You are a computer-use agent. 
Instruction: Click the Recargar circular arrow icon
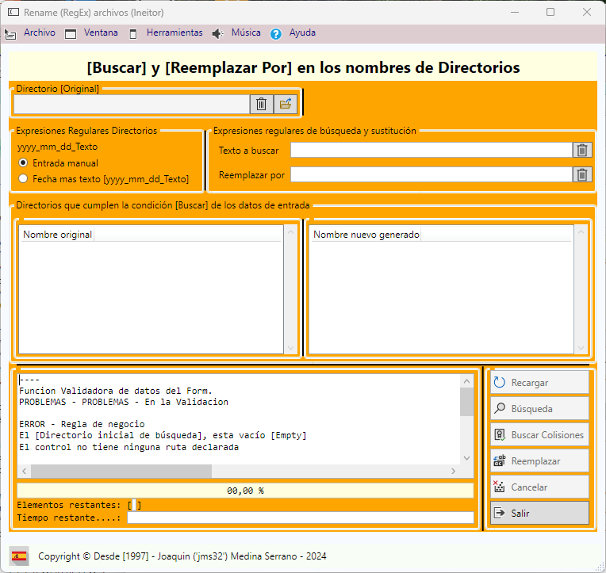(500, 382)
